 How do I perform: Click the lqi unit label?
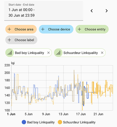tap(13, 63)
